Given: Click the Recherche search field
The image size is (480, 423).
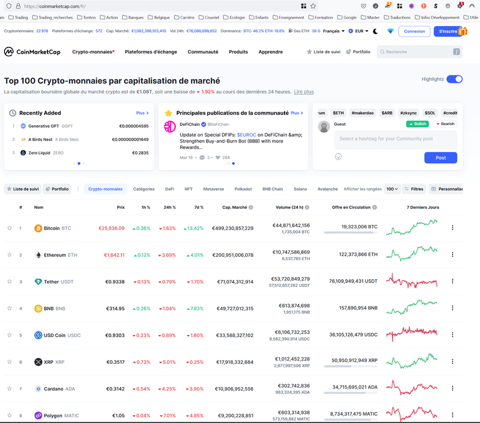Looking at the screenshot, I should coord(419,52).
